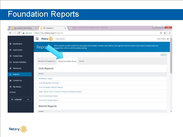This screenshot has width=183, height=137.
Task: Click the Club Reports heading
Action: tap(46, 68)
